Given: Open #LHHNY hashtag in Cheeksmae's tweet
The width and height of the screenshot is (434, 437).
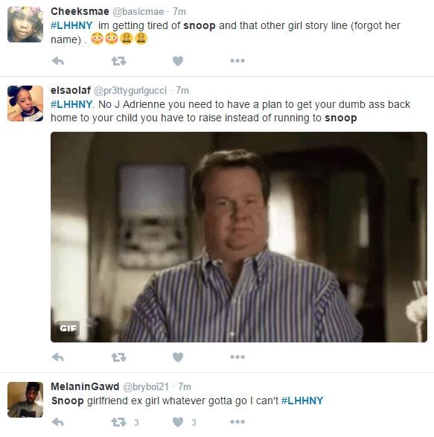Looking at the screenshot, I should (x=71, y=25).
